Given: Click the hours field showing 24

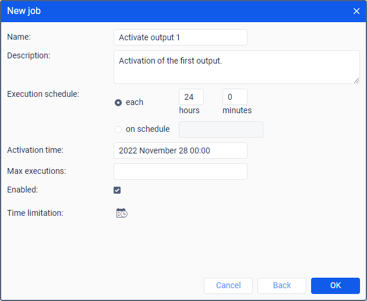Looking at the screenshot, I should pyautogui.click(x=191, y=97).
